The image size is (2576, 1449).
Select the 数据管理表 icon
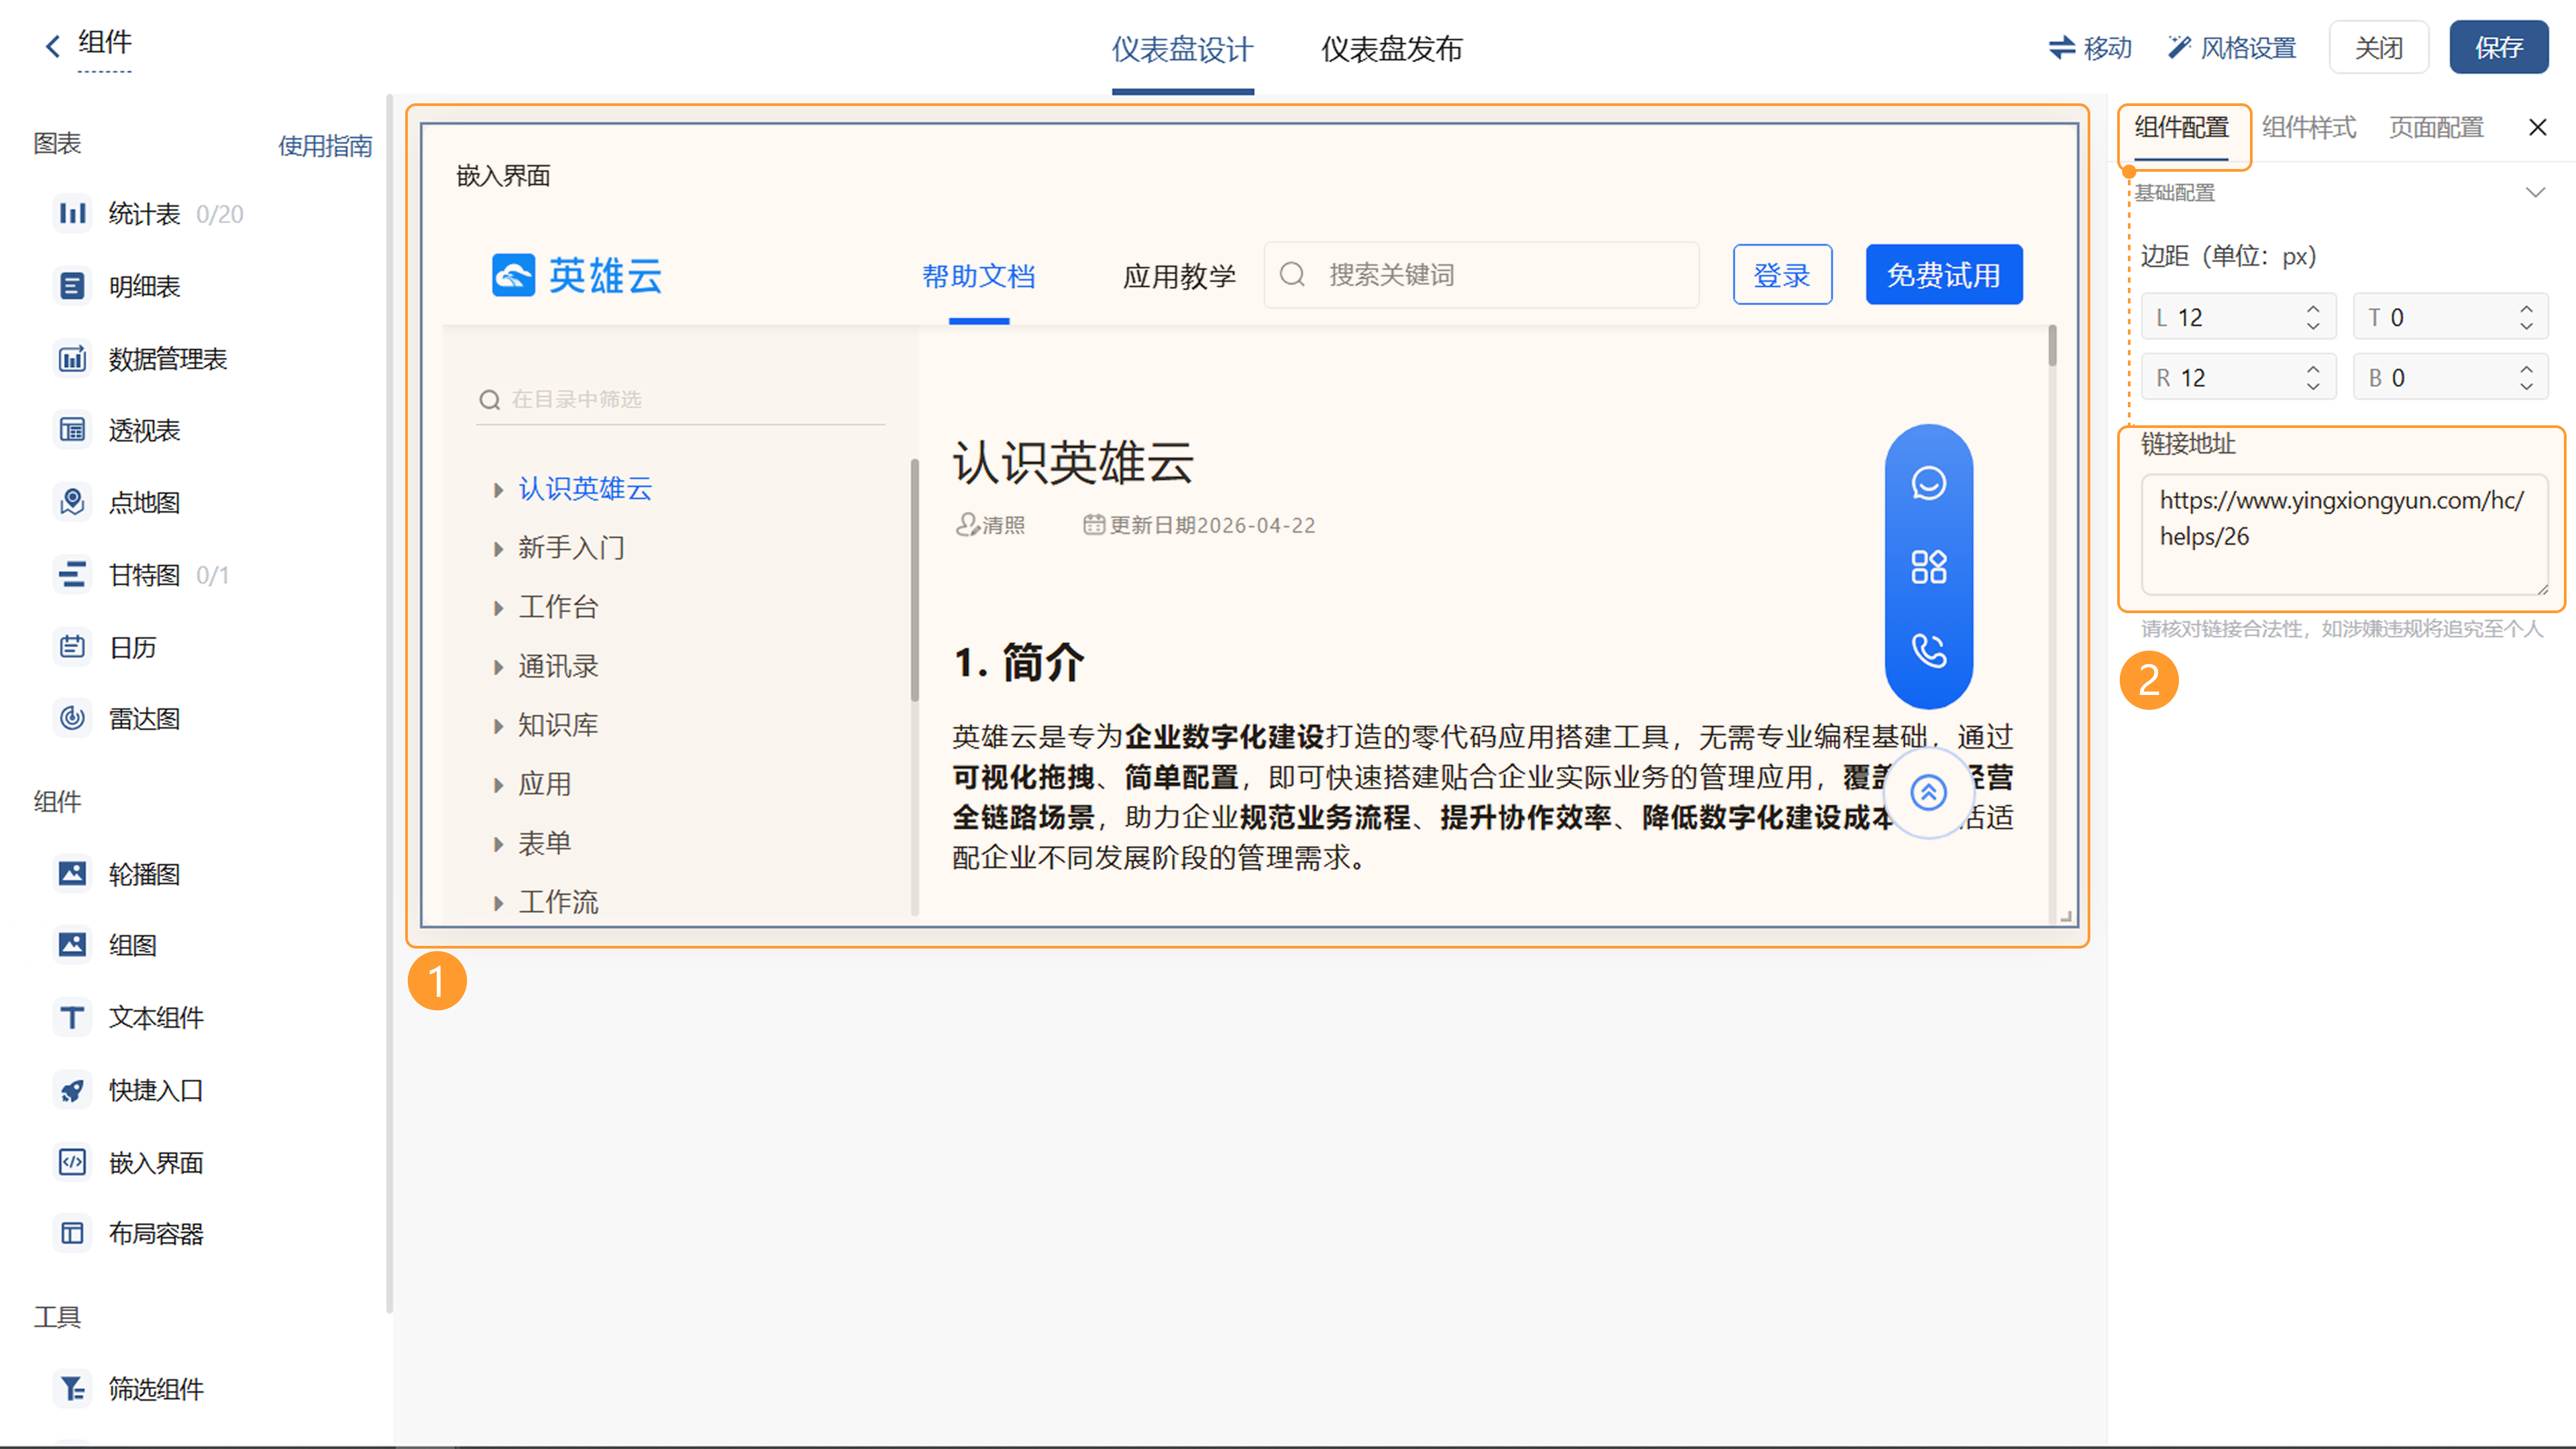pyautogui.click(x=72, y=358)
